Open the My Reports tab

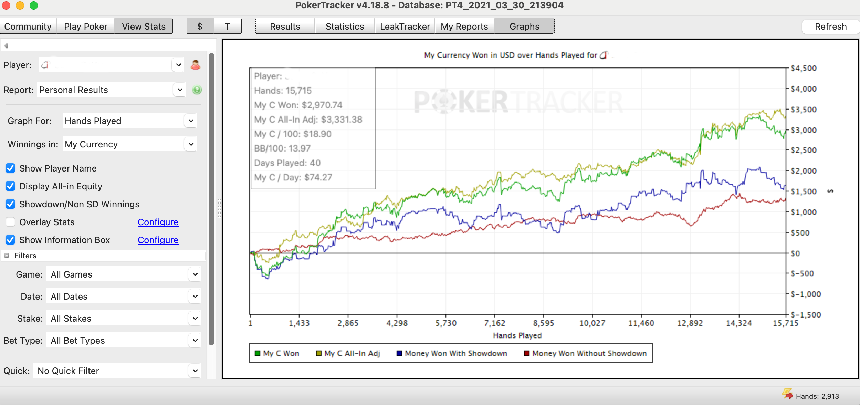click(x=464, y=27)
